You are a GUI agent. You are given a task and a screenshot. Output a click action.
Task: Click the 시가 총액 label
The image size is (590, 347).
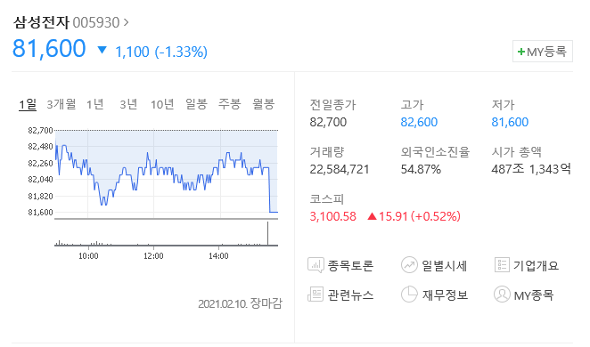517,152
